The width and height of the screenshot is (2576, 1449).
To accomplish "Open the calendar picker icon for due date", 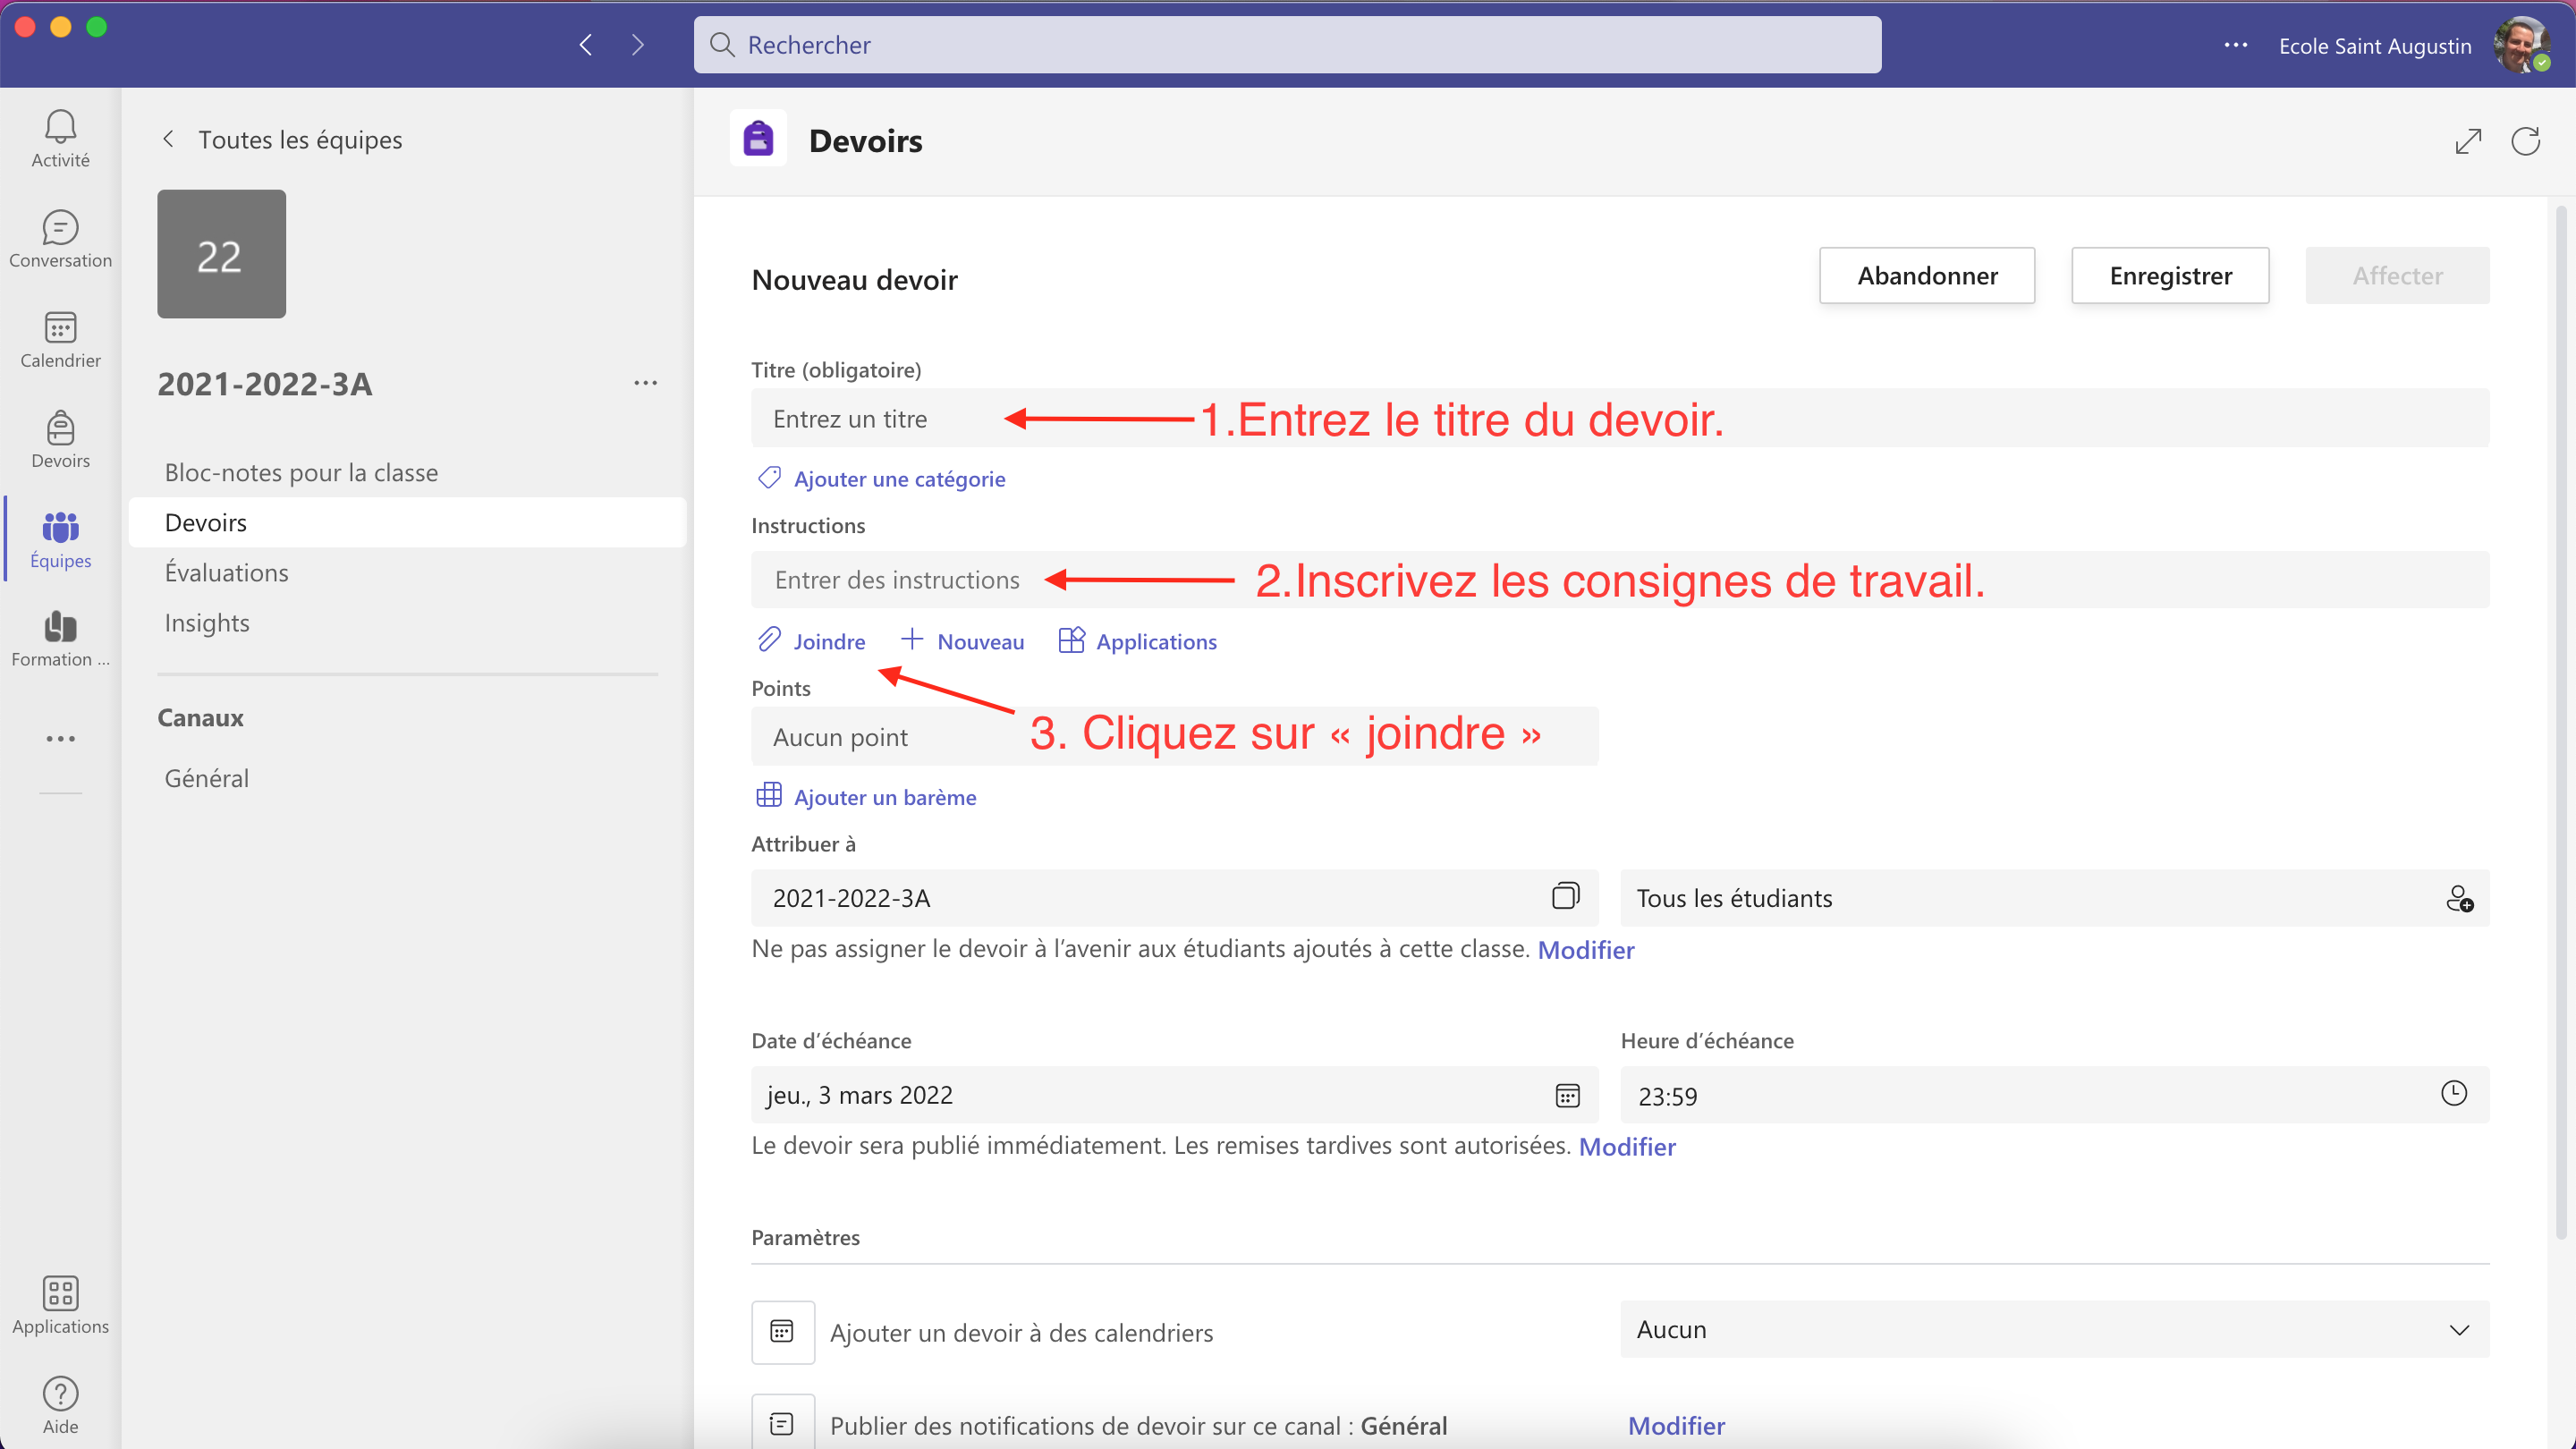I will tap(1567, 1095).
